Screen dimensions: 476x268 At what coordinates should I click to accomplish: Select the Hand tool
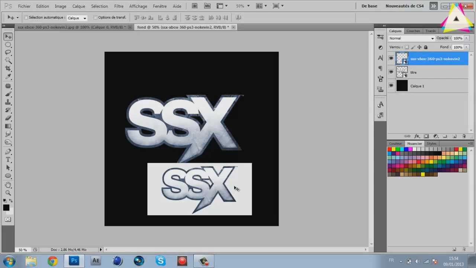pos(8,185)
